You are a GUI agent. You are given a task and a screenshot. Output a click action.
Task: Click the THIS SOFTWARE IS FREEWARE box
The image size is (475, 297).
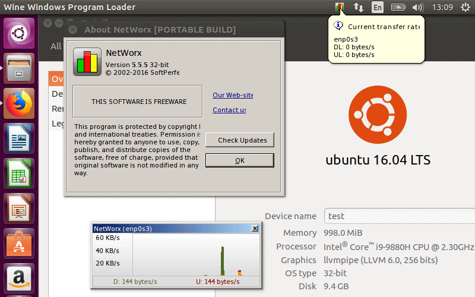pyautogui.click(x=138, y=101)
